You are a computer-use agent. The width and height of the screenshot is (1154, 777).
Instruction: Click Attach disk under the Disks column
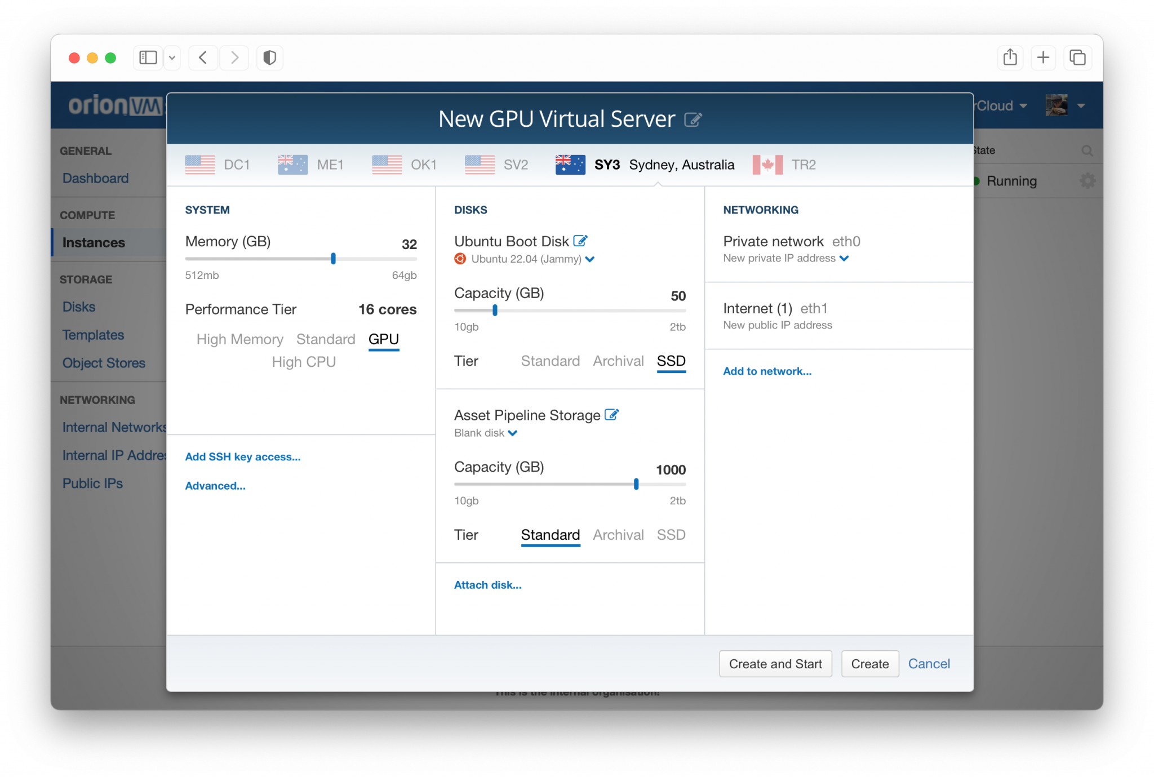(x=487, y=584)
